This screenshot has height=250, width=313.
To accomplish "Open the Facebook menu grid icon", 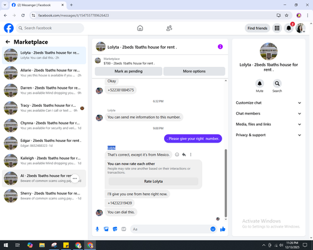I will coord(277,28).
